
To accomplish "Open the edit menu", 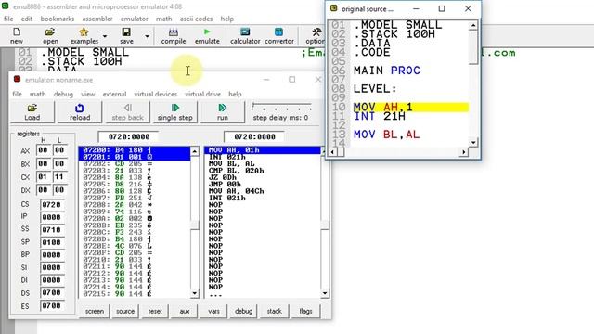I will (27, 19).
